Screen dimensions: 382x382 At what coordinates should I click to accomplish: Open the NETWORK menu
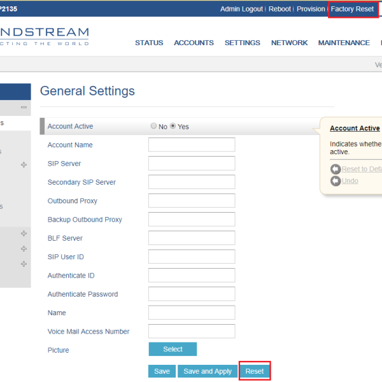pos(289,43)
